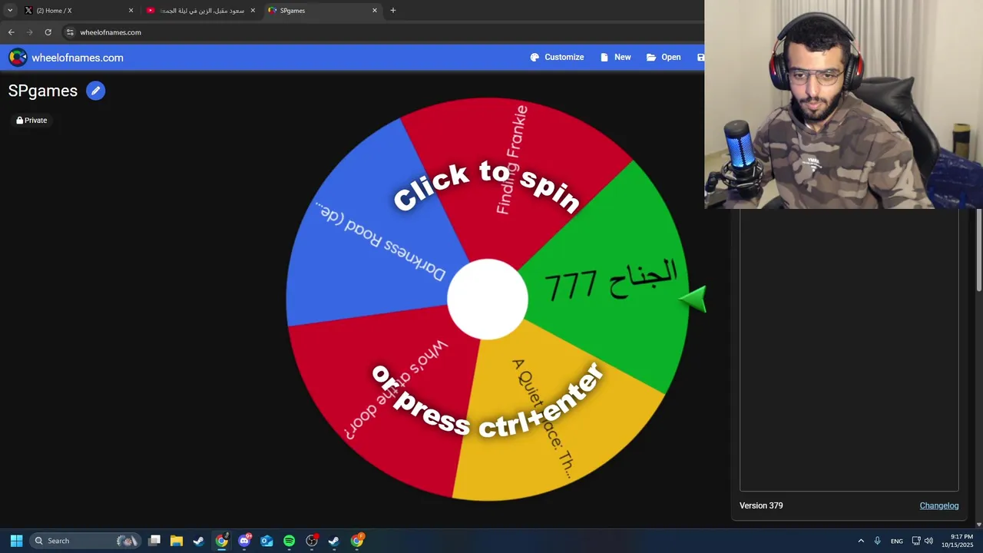This screenshot has height=553, width=983.
Task: Open a new browser tab
Action: [x=393, y=11]
